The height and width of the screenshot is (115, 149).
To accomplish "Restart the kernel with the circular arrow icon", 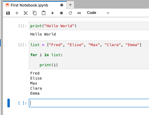I will 70,13.
